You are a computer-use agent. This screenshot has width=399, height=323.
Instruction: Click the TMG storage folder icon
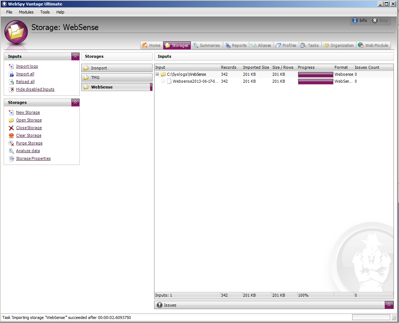pyautogui.click(x=86, y=77)
